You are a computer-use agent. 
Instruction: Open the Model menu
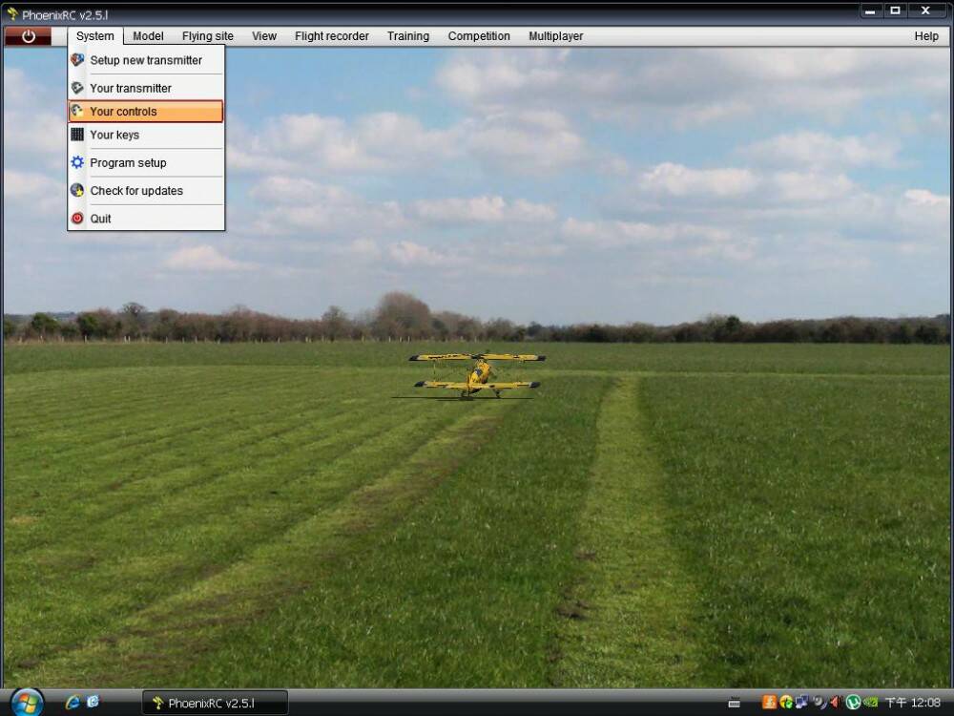click(148, 36)
